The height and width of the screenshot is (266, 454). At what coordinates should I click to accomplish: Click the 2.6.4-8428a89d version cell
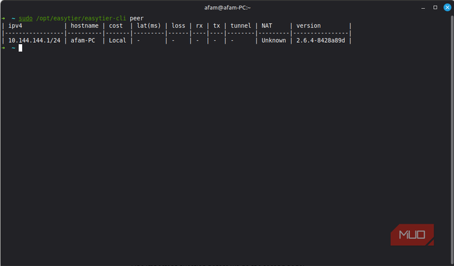coord(321,40)
